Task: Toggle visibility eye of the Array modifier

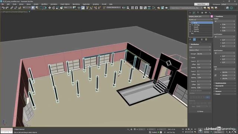Action: (x=190, y=23)
